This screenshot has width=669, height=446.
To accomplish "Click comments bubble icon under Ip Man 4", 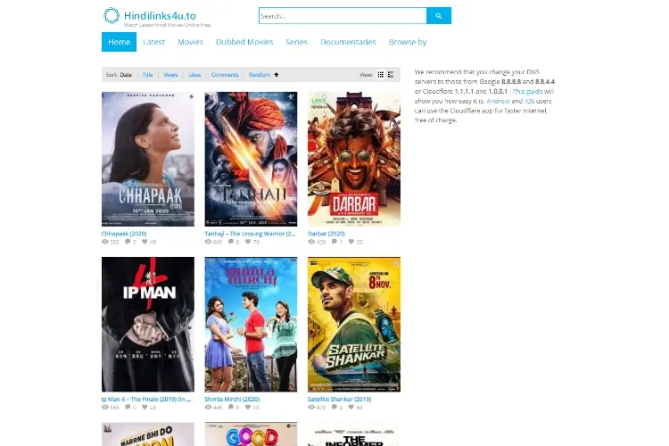I will (x=128, y=407).
